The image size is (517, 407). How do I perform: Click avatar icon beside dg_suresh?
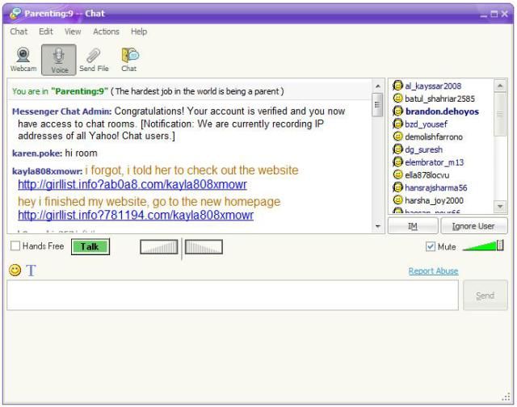397,149
